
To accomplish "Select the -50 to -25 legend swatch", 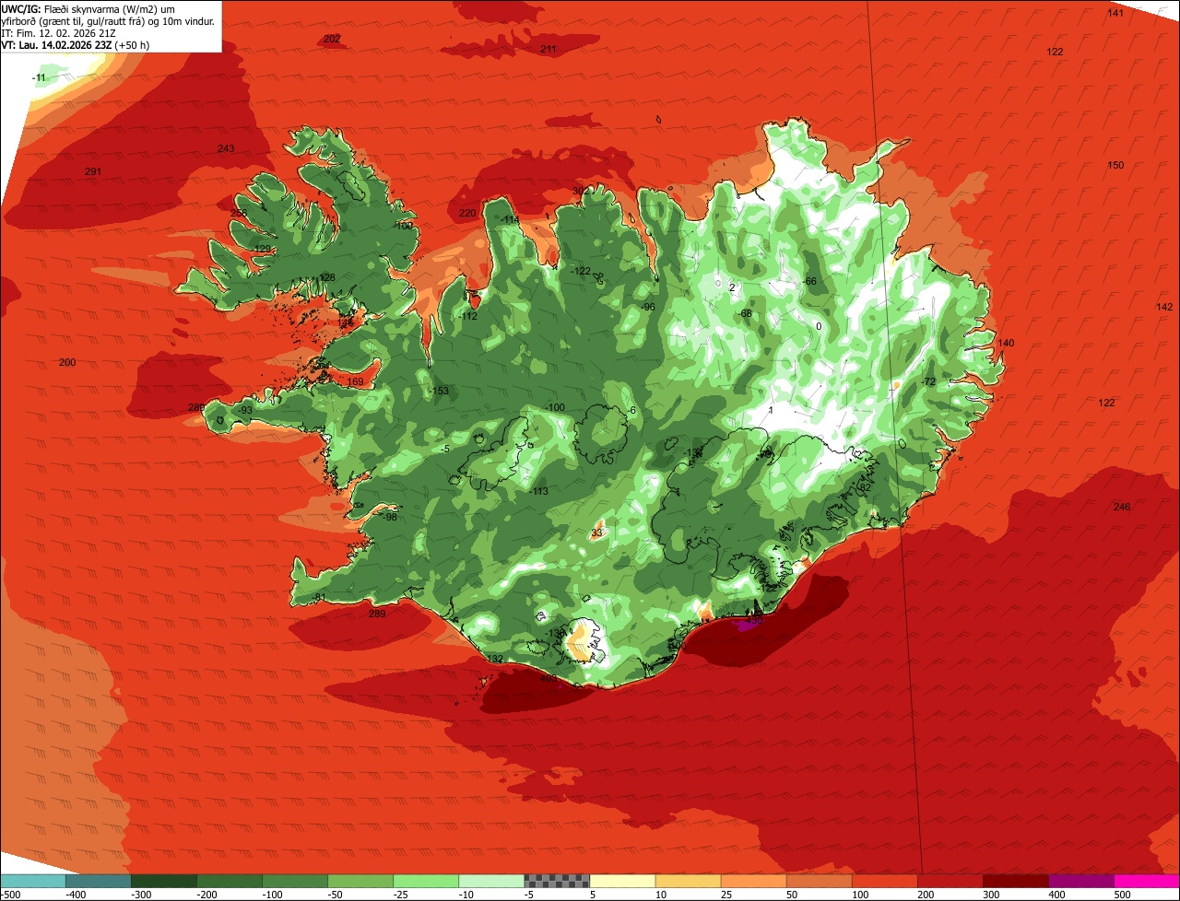I will 360,881.
